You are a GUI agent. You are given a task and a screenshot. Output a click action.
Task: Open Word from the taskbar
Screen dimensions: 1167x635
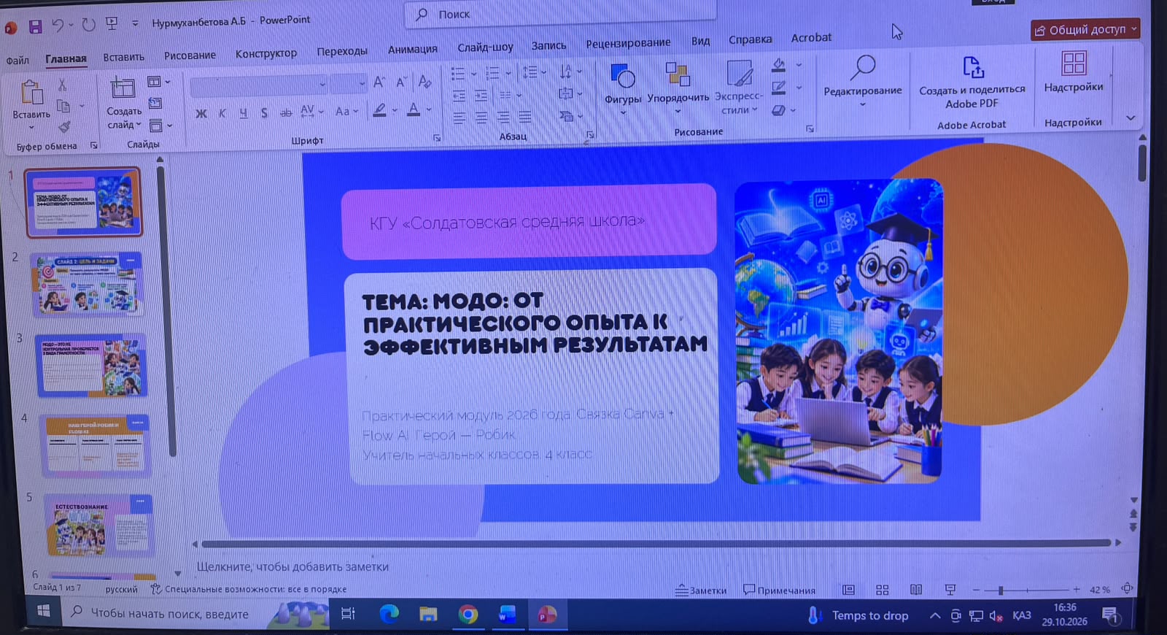pos(507,615)
